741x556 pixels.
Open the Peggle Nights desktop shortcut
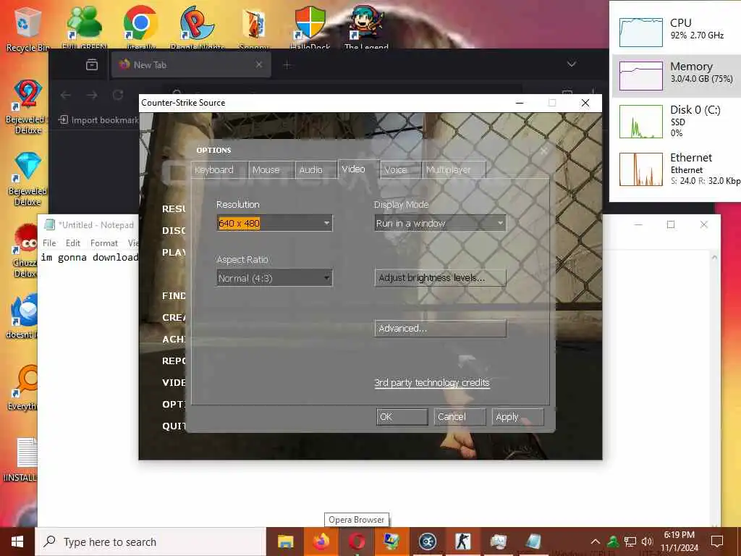(x=197, y=28)
